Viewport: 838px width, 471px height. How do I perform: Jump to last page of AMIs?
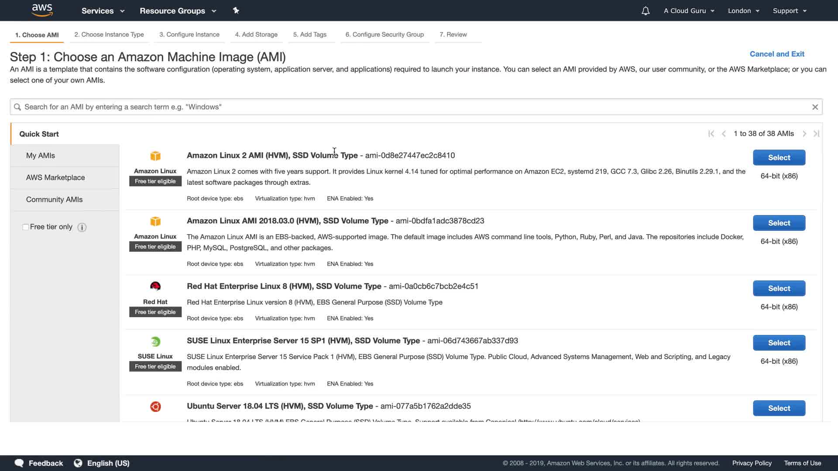[x=817, y=134]
